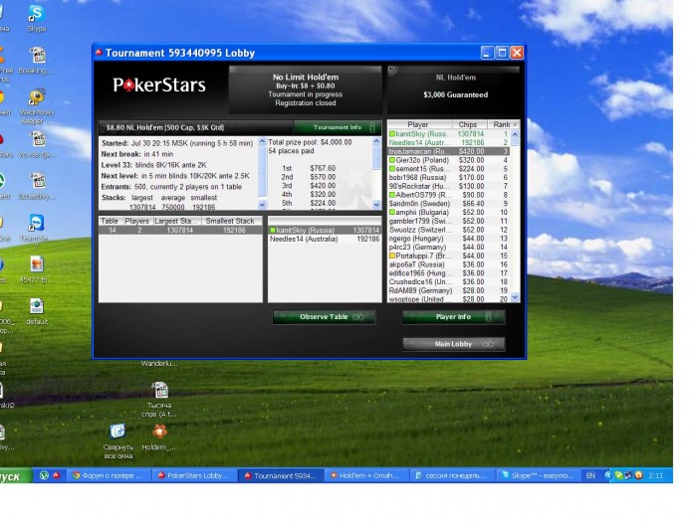Launch the Holdem_... desktop shortcut
The height and width of the screenshot is (522, 697).
pos(159,437)
